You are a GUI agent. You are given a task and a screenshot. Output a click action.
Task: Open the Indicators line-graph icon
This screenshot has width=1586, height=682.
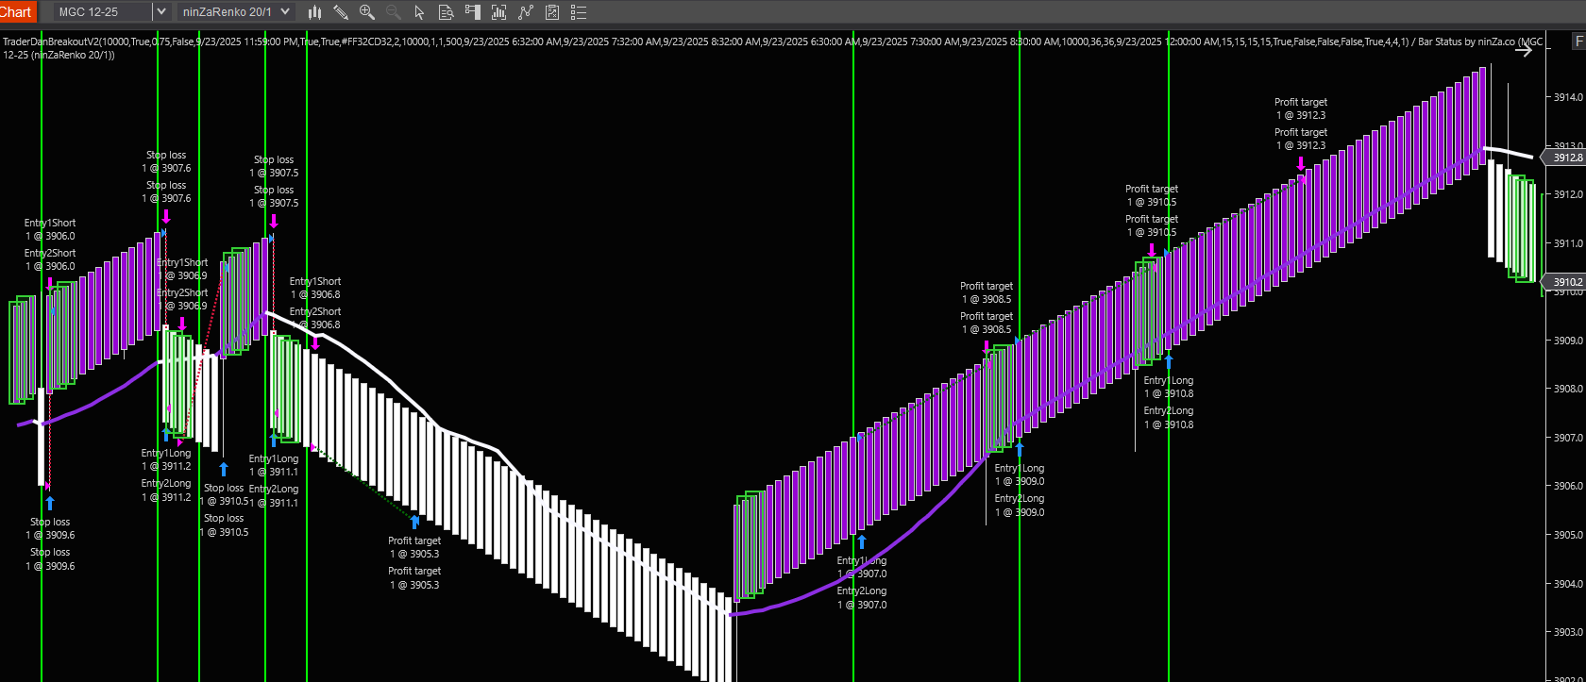(526, 12)
